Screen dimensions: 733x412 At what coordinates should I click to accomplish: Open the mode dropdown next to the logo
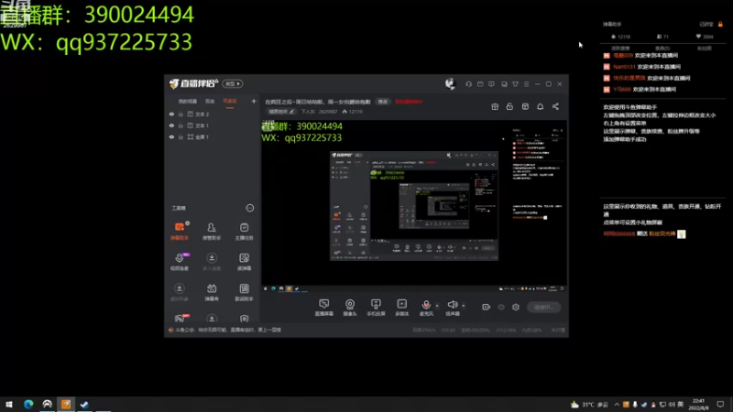233,83
